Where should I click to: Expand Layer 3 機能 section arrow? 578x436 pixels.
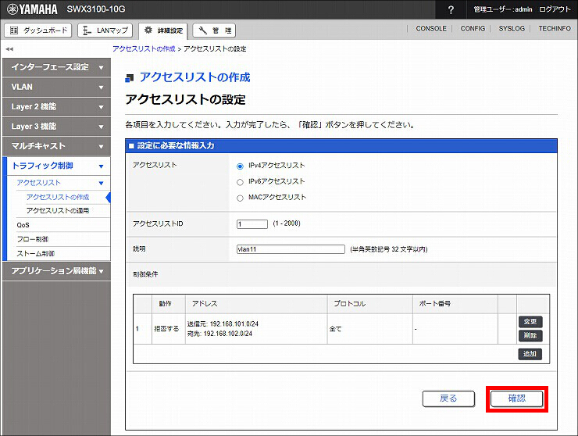[101, 127]
